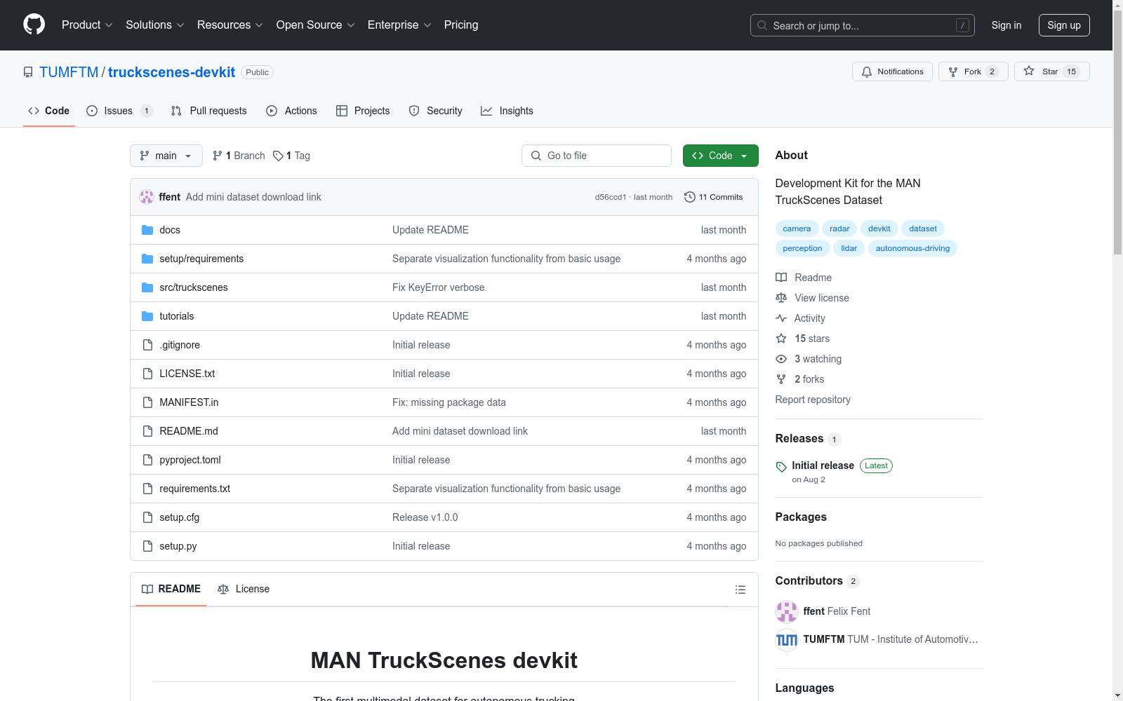The width and height of the screenshot is (1123, 701).
Task: Open requirements.txt file
Action: (195, 489)
